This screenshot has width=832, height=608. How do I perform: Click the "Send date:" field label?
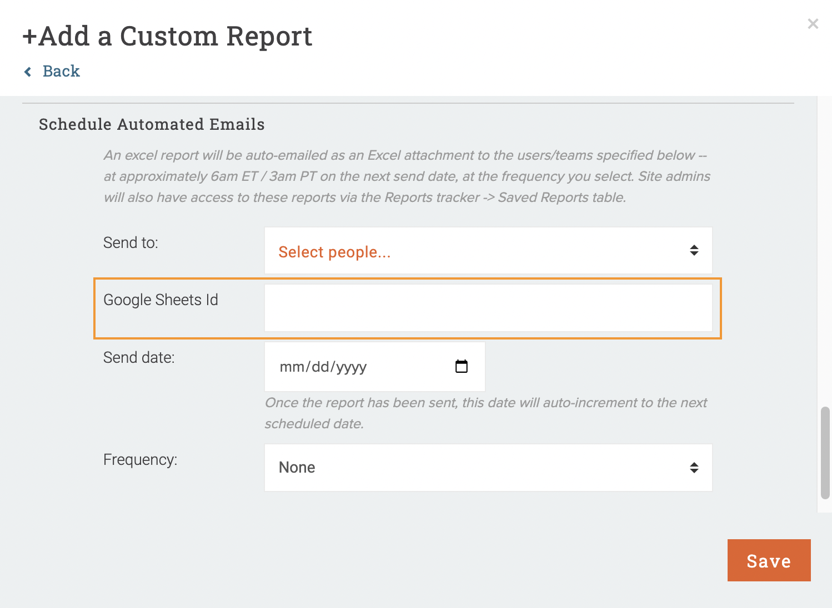(x=139, y=358)
